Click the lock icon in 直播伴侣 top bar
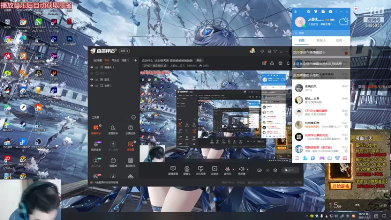391x220 pixels. [x=272, y=64]
